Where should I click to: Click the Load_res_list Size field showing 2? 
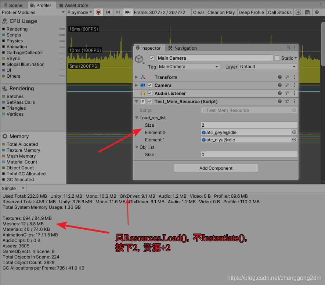[249, 125]
